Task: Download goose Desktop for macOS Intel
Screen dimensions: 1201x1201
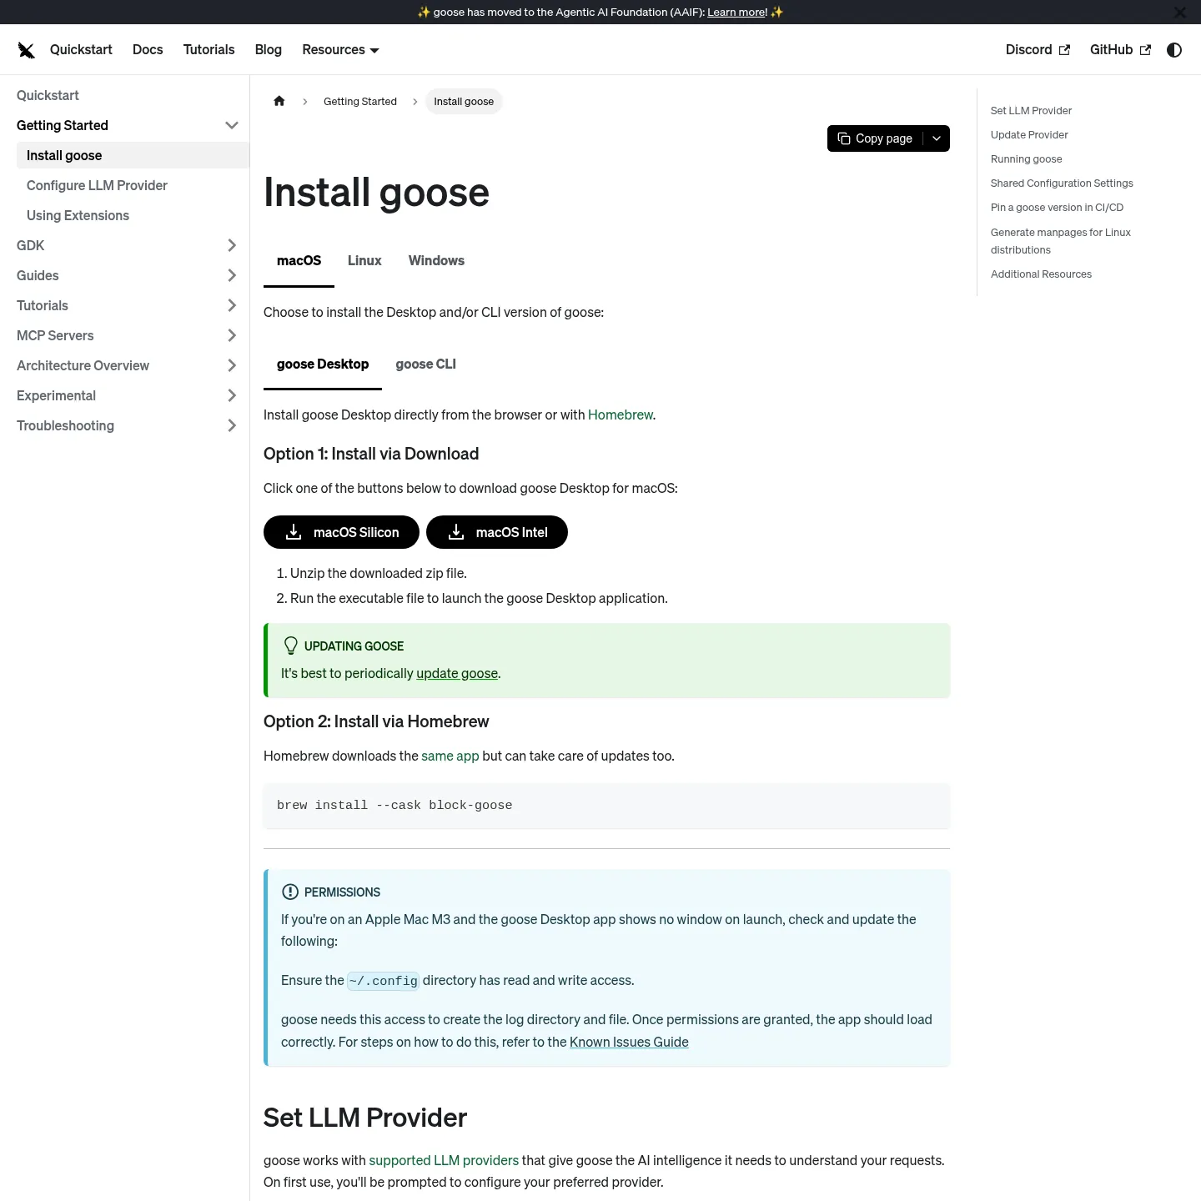Action: click(x=497, y=532)
